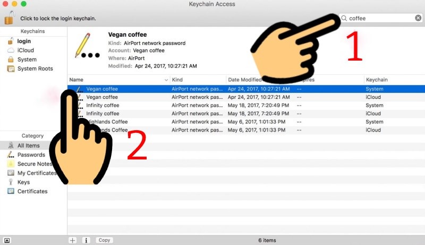425x245 pixels.
Task: Show the My Certificates category
Action: coord(37,173)
